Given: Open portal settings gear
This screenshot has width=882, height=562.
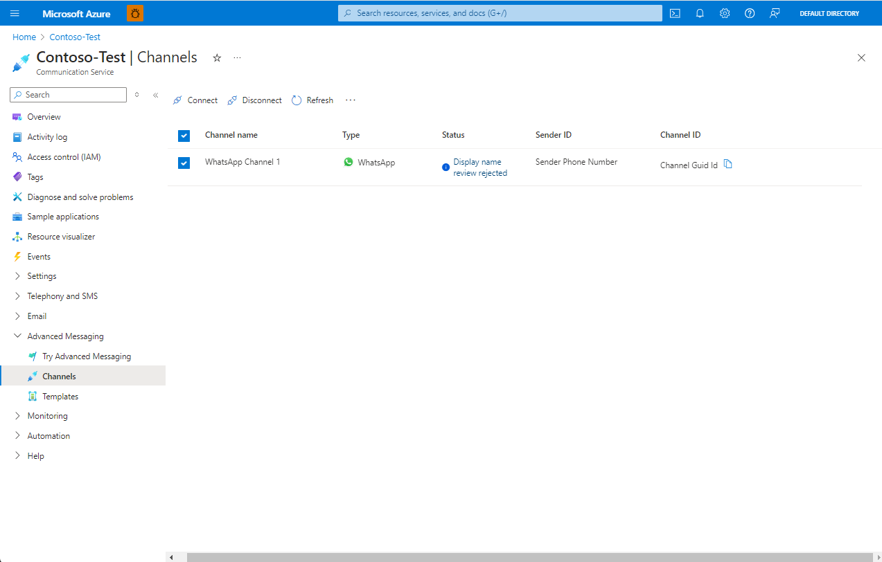Looking at the screenshot, I should point(725,13).
